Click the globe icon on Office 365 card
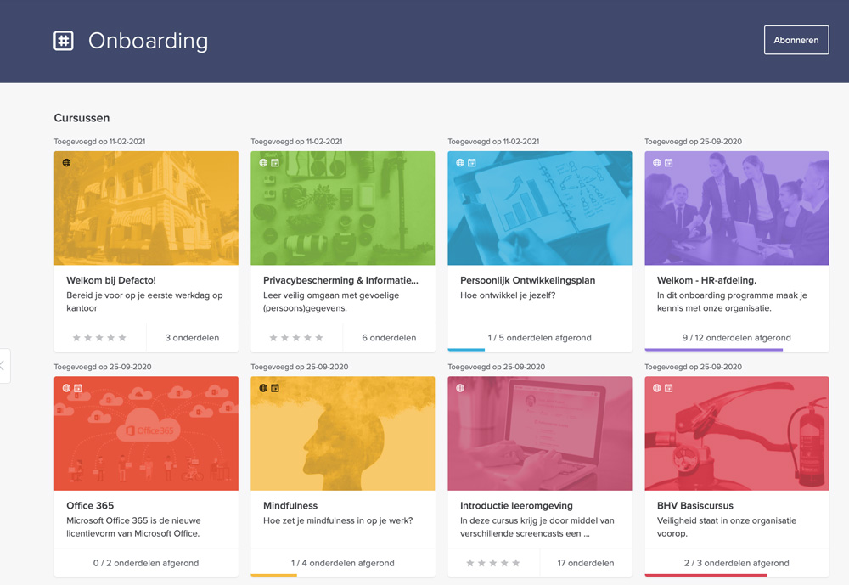The height and width of the screenshot is (585, 849). pyautogui.click(x=65, y=386)
